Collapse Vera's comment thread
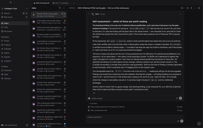The width and height of the screenshot is (203, 128). pyautogui.click(x=89, y=14)
